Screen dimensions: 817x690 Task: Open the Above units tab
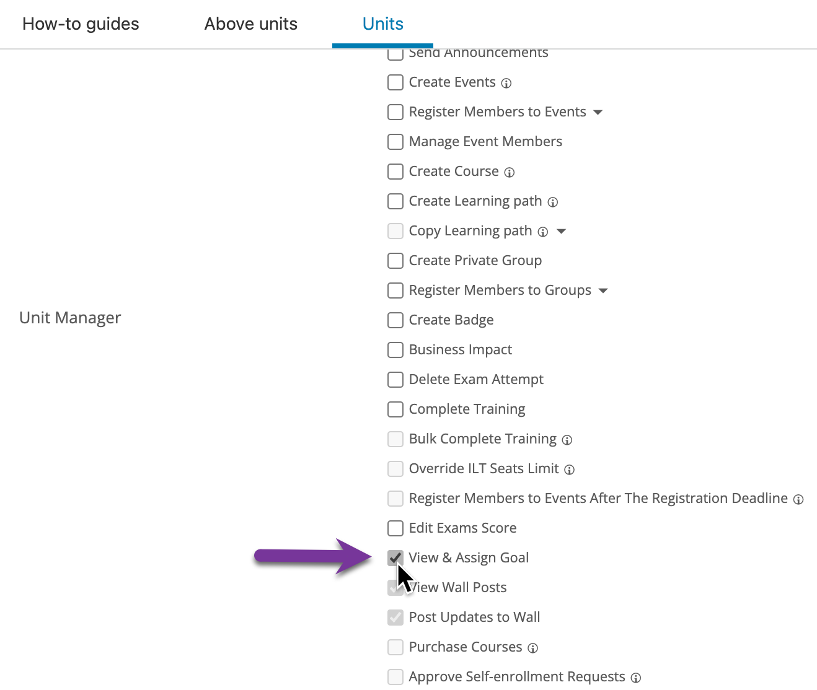click(x=251, y=24)
